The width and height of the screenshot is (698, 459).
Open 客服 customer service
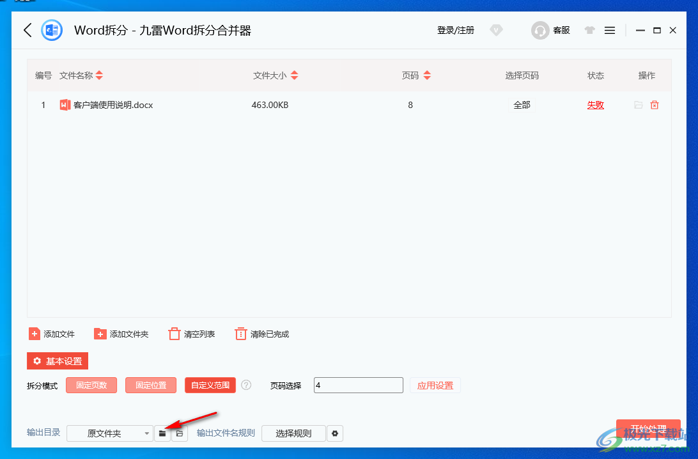pos(551,29)
